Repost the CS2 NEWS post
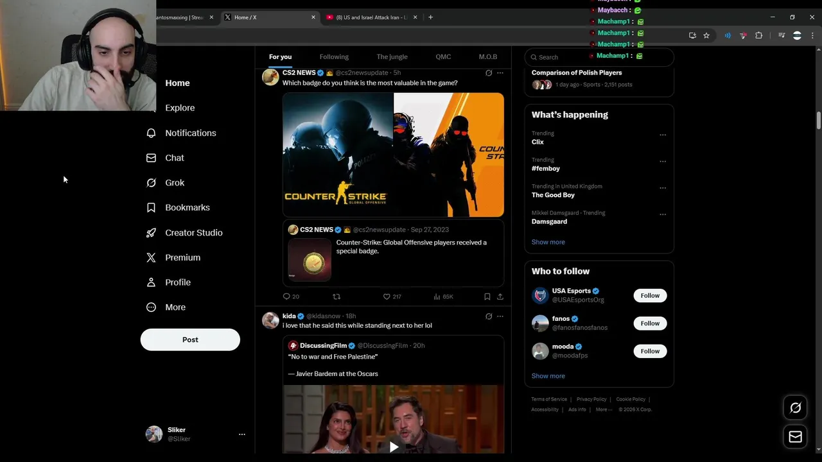 337,296
